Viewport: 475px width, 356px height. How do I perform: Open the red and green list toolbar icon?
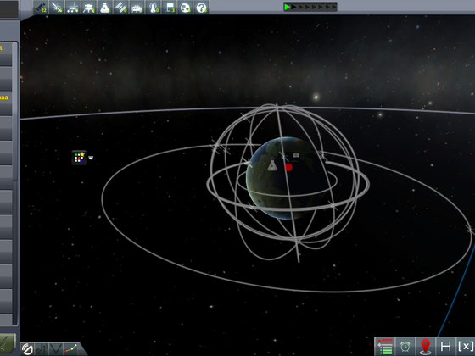385,347
